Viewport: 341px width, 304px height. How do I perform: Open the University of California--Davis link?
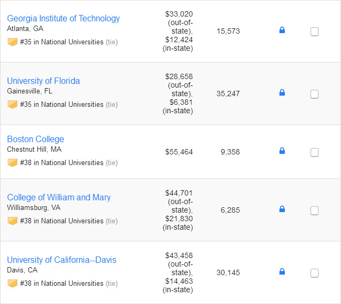click(x=61, y=260)
